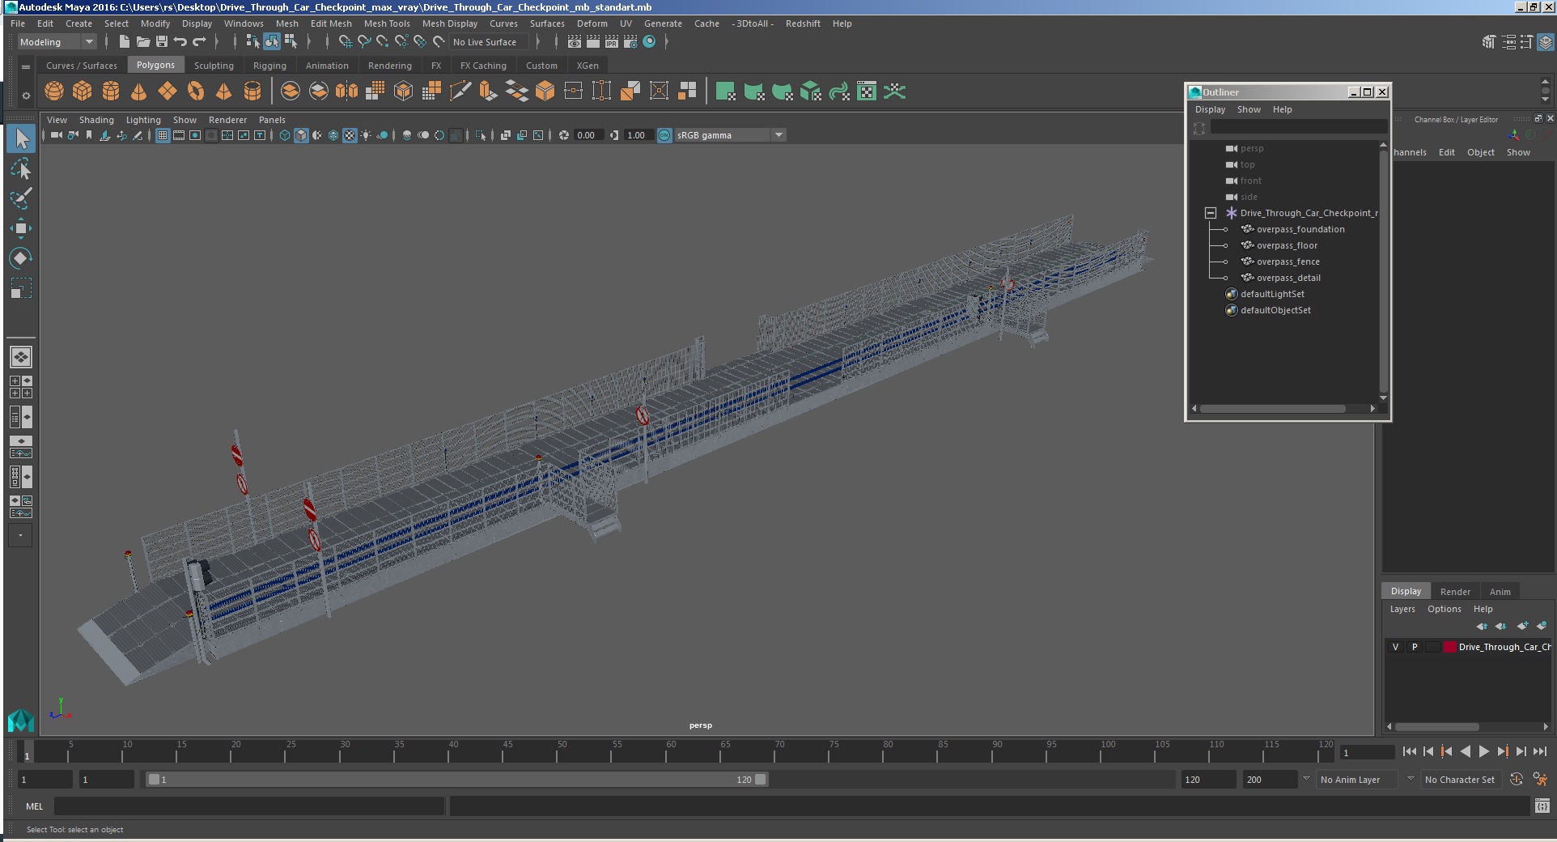Toggle auto keyframe button
The image size is (1557, 842).
coord(1517,780)
